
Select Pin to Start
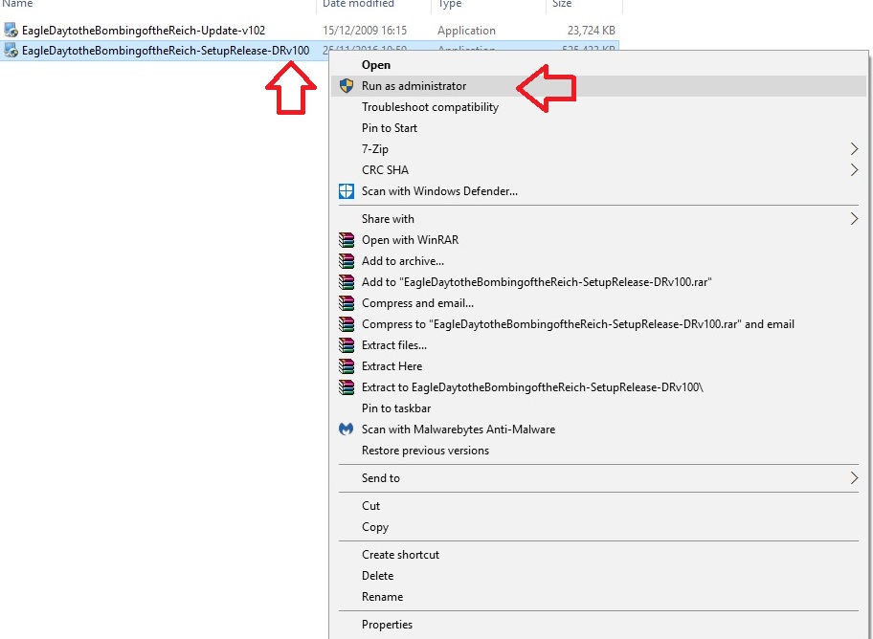point(598,128)
